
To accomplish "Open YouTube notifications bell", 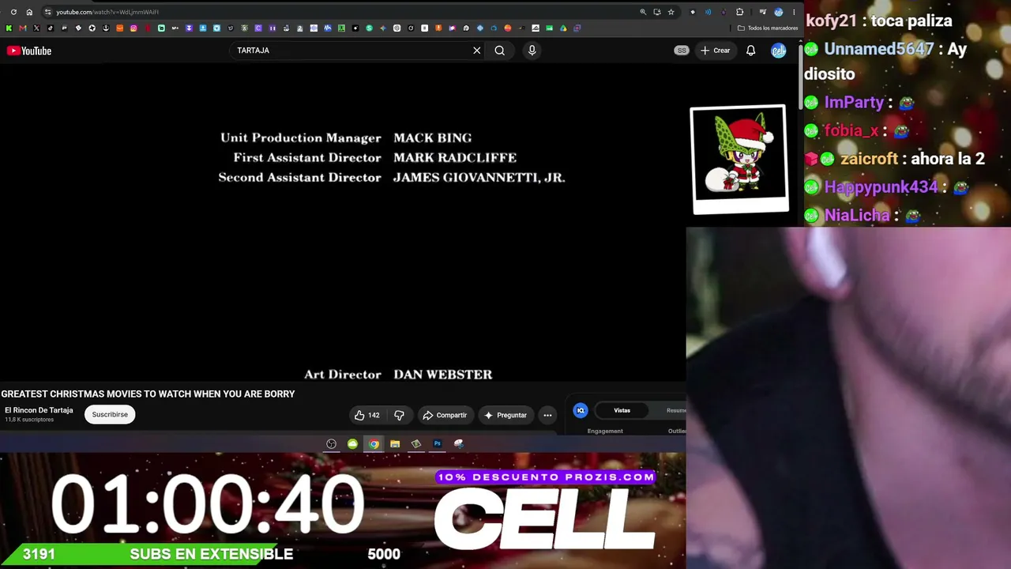I will click(x=751, y=51).
